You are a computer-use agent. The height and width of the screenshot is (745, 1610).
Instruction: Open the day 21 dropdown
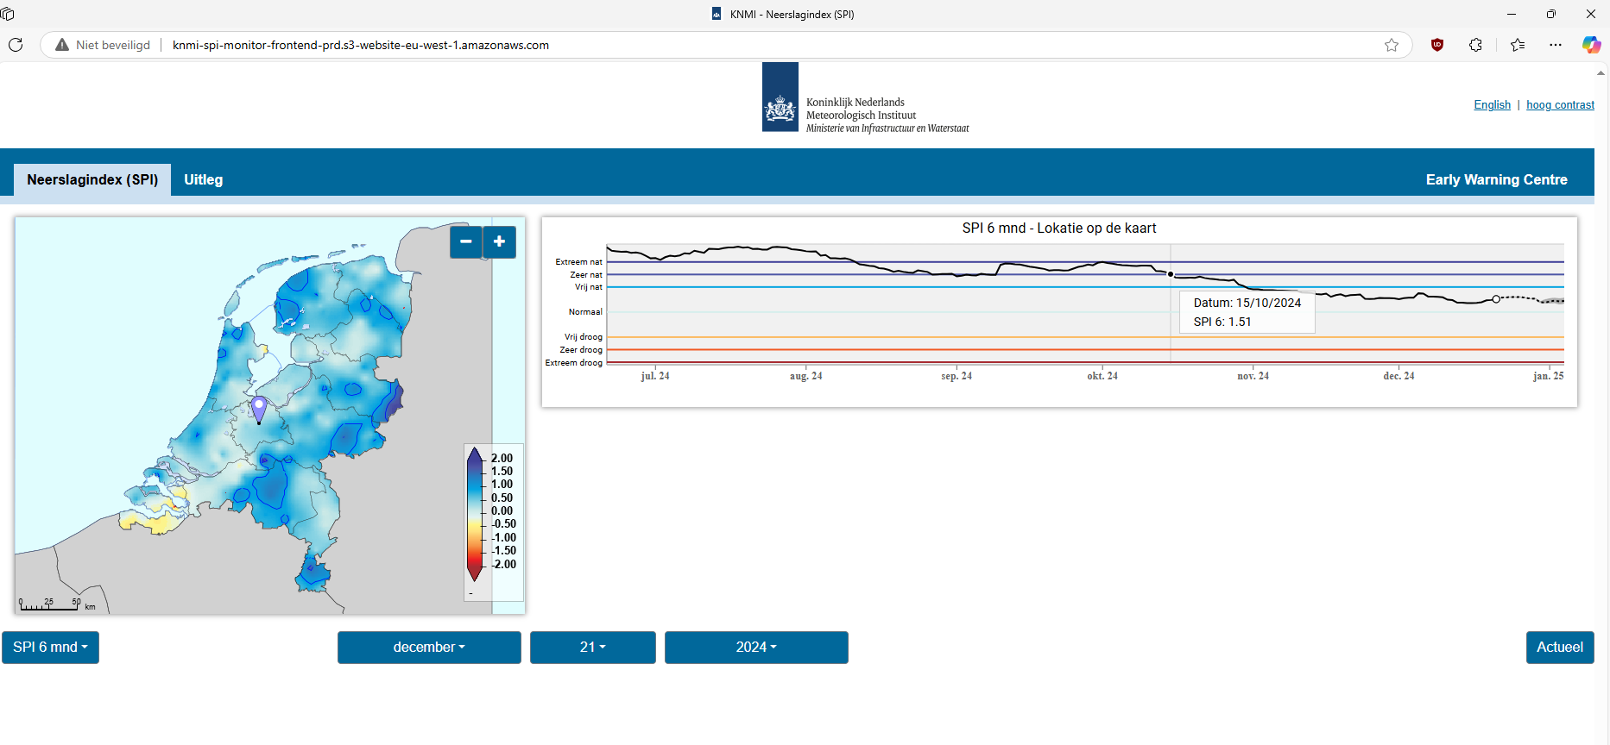tap(593, 648)
